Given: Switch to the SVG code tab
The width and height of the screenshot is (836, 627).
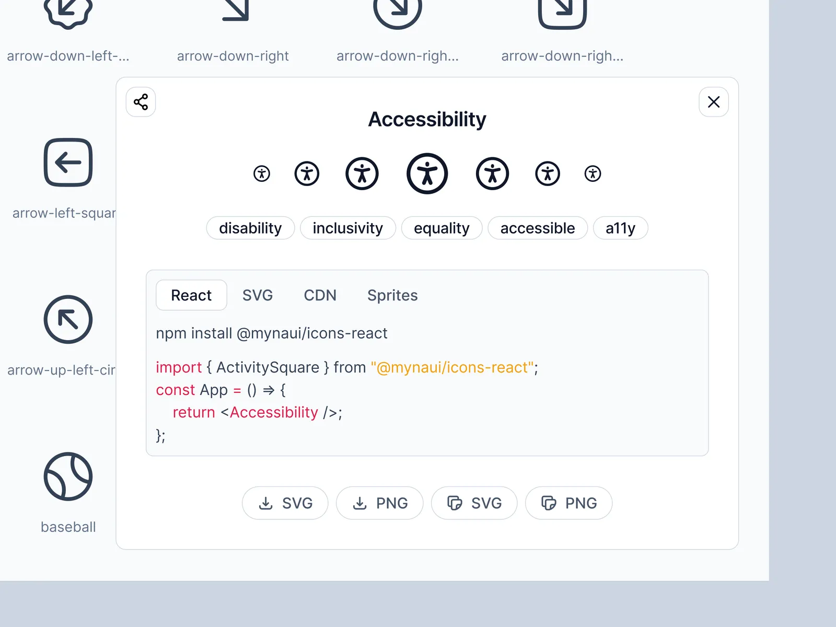Looking at the screenshot, I should coord(258,295).
